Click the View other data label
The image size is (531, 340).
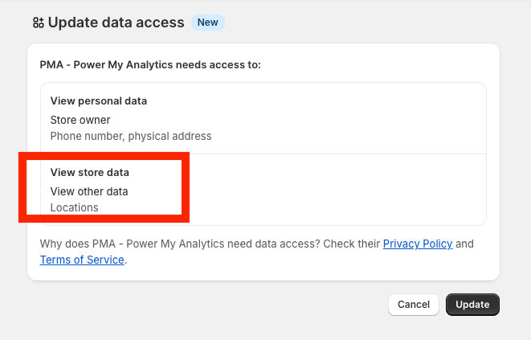pyautogui.click(x=89, y=191)
